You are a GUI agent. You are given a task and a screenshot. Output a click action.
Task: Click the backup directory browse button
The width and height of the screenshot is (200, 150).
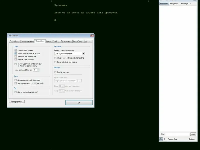(x=80, y=81)
